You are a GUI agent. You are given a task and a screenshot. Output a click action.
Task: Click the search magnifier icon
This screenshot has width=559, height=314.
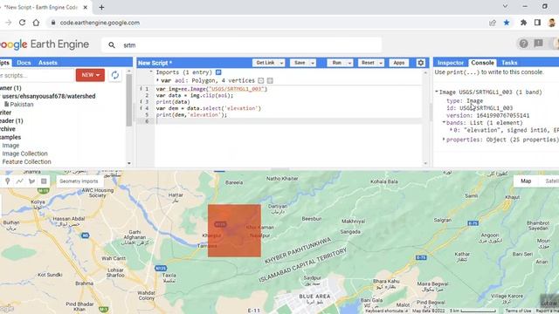[112, 45]
